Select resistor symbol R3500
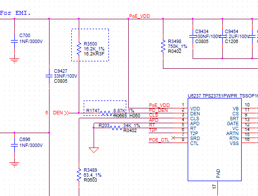 79,49
